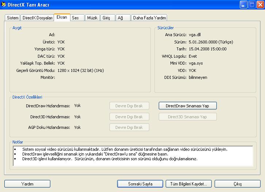Click the 'Monitör:' label
The width and height of the screenshot is (265, 192).
click(48, 77)
